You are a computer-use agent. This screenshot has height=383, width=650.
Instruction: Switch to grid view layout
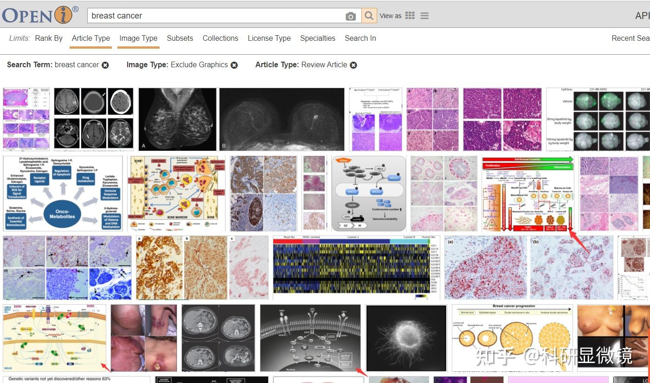coord(410,15)
